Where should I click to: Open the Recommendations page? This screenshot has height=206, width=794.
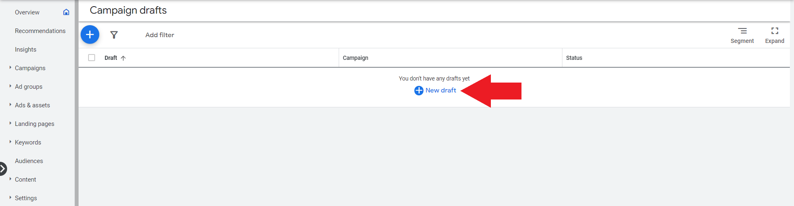[40, 31]
